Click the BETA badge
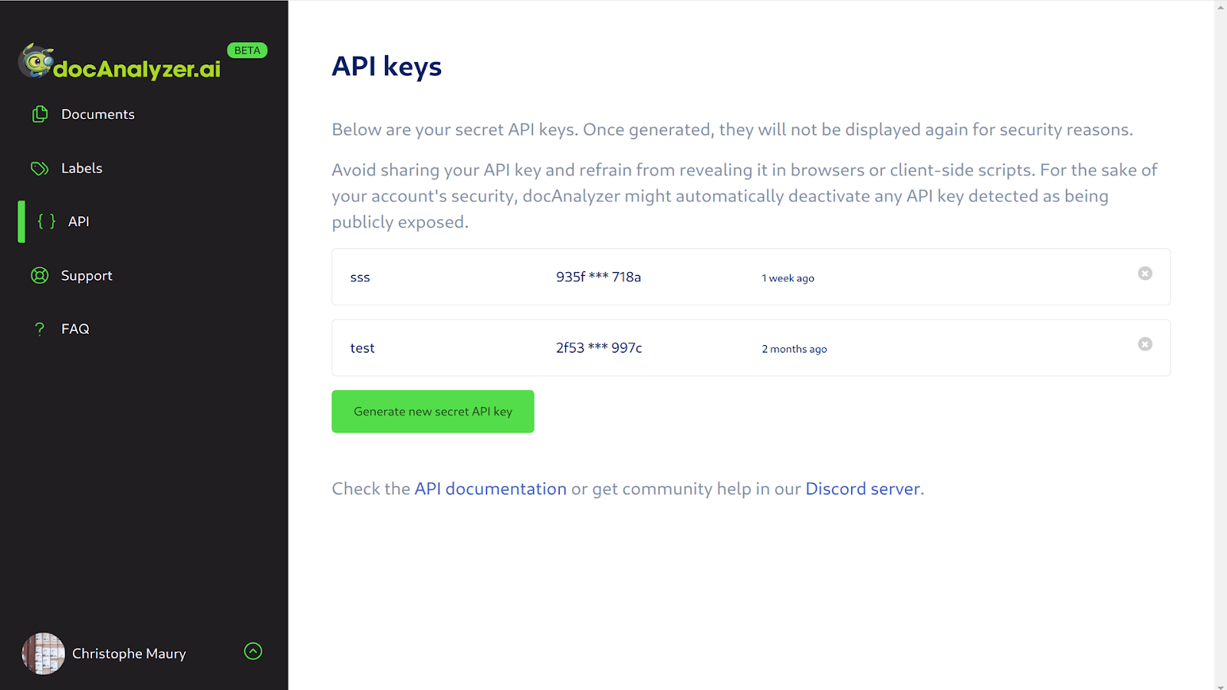This screenshot has width=1227, height=690. 247,51
